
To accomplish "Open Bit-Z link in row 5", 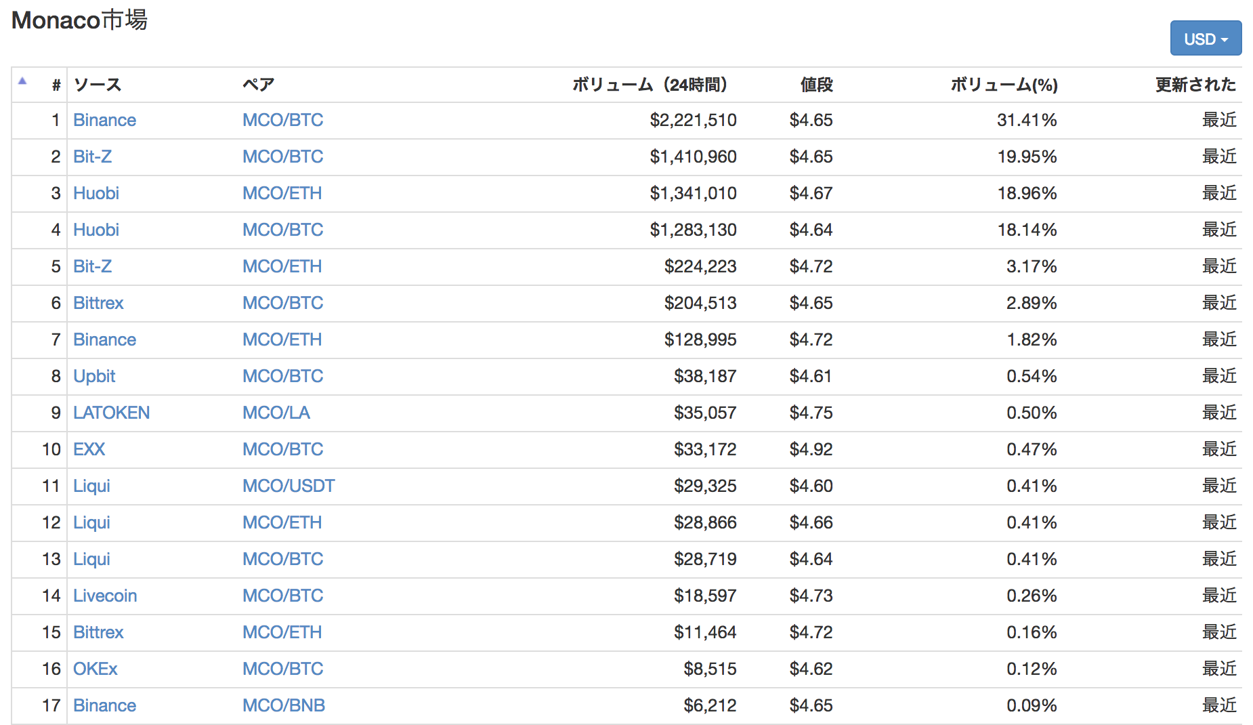I will tap(92, 266).
